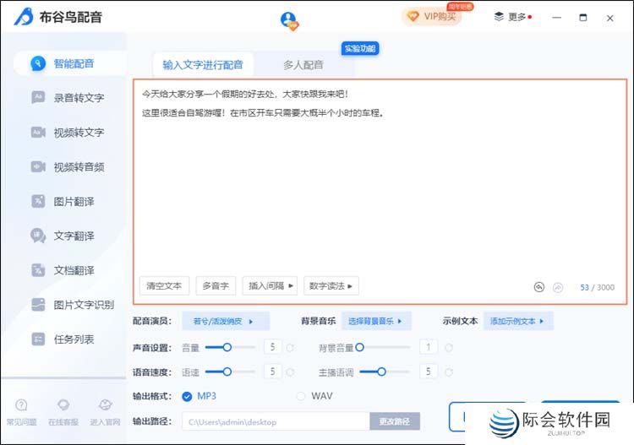Open 常见问题 help icon

click(x=21, y=404)
